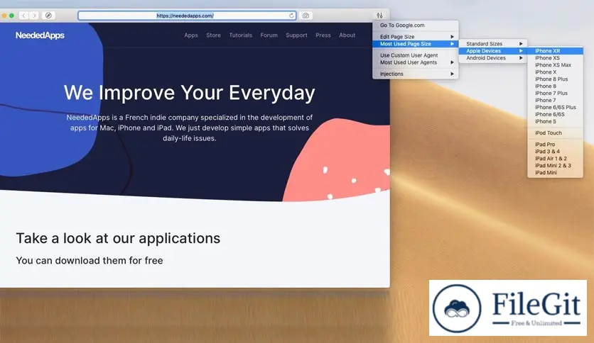
Task: Click the NeededApps logo
Action: click(40, 35)
